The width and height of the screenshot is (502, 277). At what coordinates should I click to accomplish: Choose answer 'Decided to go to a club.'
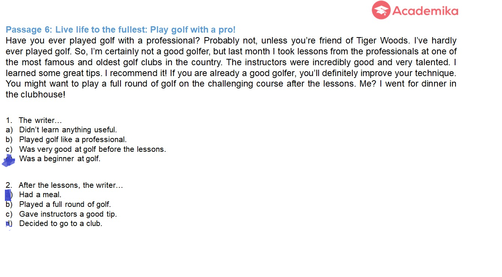(x=61, y=223)
